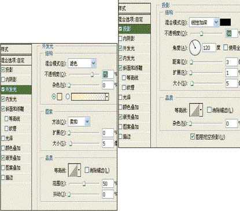Select 混合选项:自定 in Drop Shadow dialog
The image size is (240, 211).
(x=134, y=19)
